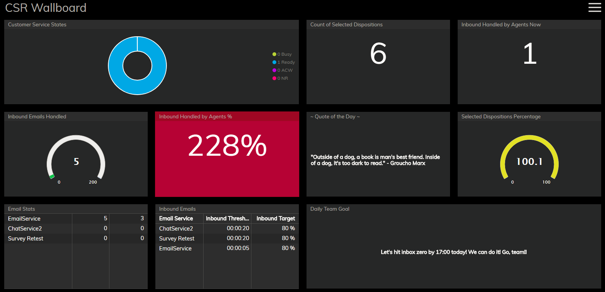Sort by Inbound Target column header
This screenshot has height=292, width=605.
[275, 218]
